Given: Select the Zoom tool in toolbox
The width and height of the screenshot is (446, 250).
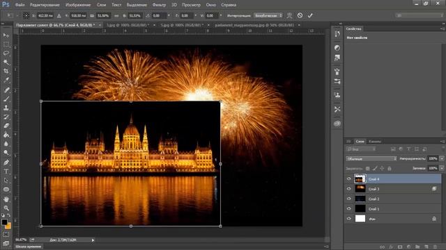Looking at the screenshot, I should pyautogui.click(x=6, y=208).
